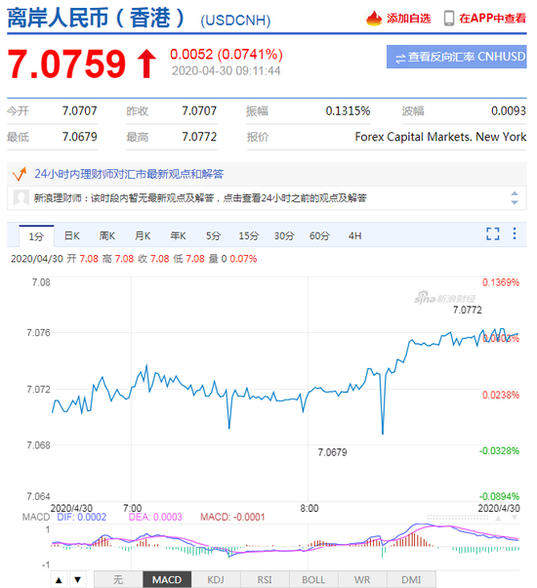Switch to 4H chart tab
The image size is (537, 588).
(354, 235)
